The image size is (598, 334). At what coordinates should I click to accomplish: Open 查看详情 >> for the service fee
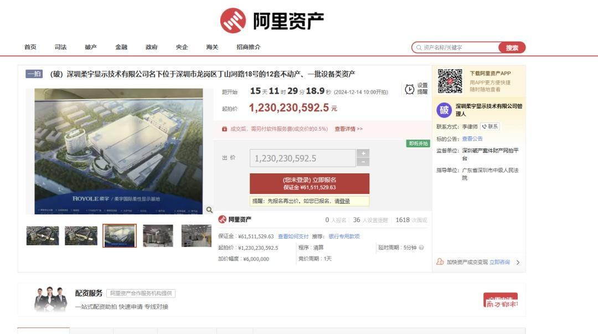tap(348, 129)
